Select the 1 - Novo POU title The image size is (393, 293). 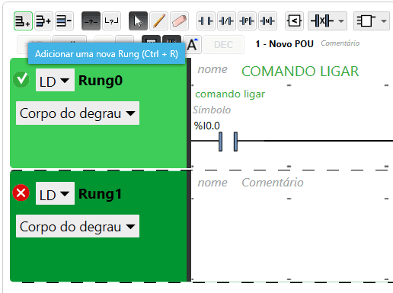point(285,44)
